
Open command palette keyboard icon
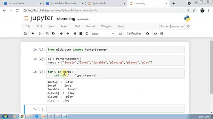click(120, 34)
